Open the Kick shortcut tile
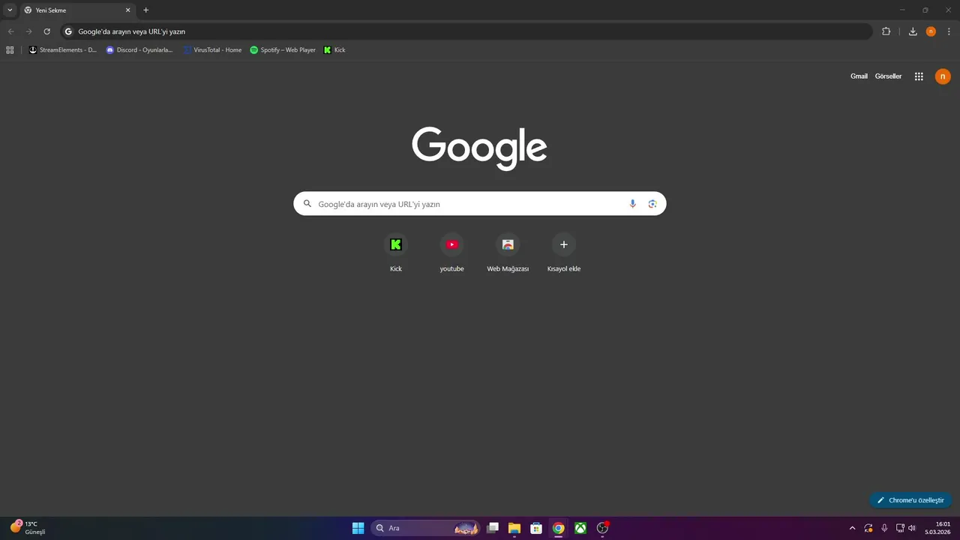The width and height of the screenshot is (960, 540). coord(396,253)
